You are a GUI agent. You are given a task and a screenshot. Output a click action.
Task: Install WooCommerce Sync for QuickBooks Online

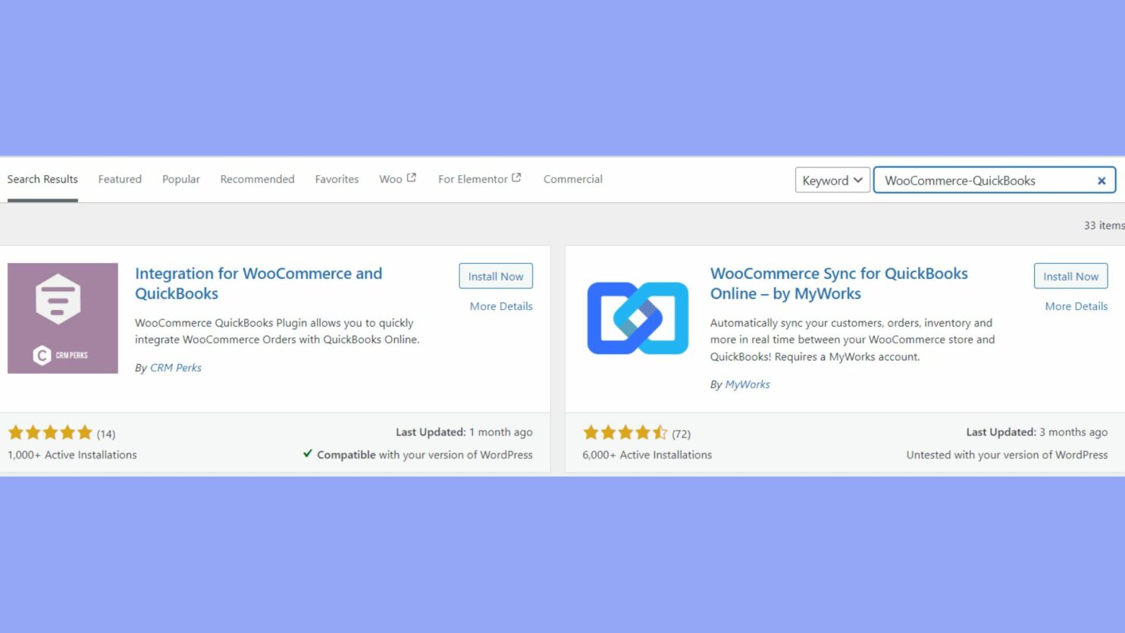coord(1070,276)
